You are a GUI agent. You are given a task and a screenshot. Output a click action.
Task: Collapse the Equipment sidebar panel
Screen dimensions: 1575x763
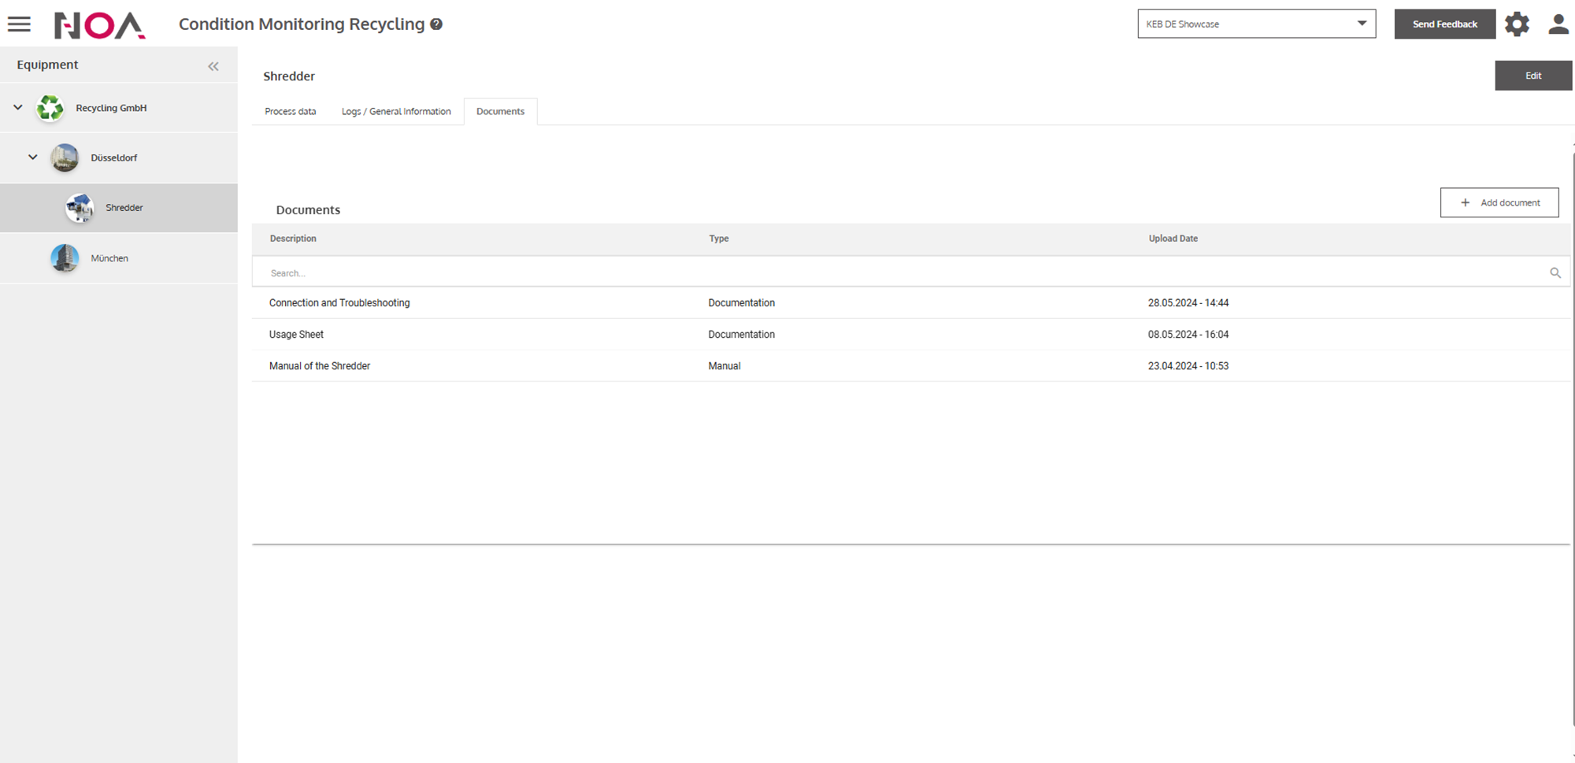(x=213, y=66)
